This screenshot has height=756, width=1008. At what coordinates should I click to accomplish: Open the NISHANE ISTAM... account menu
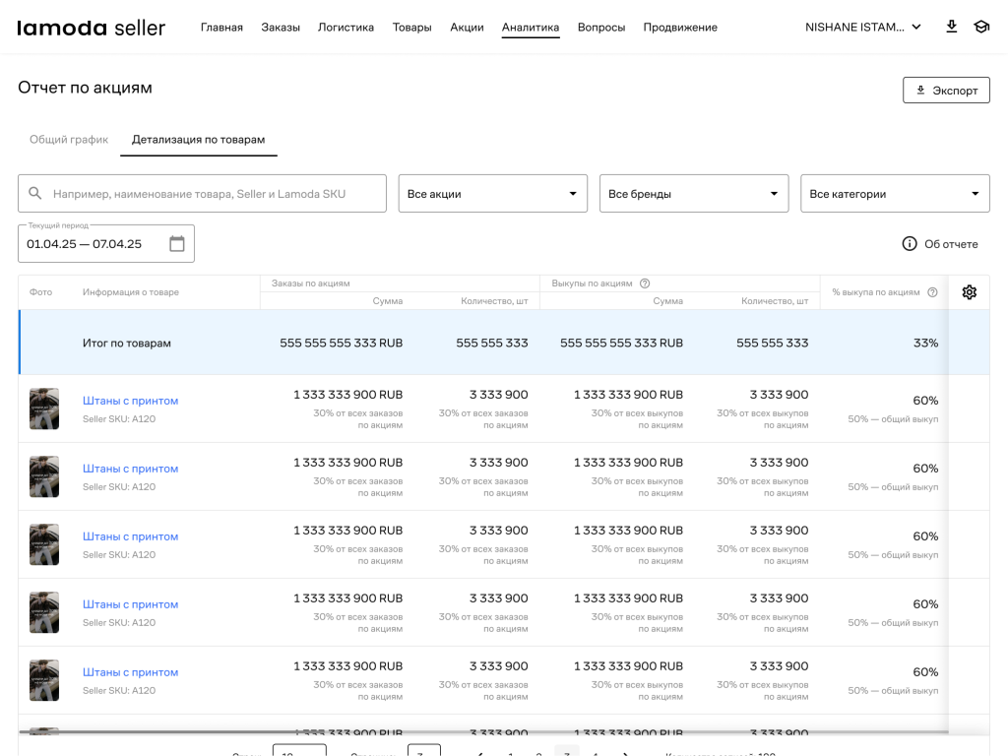pyautogui.click(x=863, y=28)
